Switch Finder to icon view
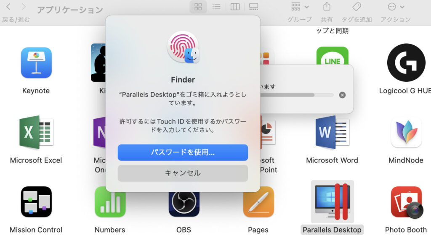The image size is (431, 238). (198, 7)
